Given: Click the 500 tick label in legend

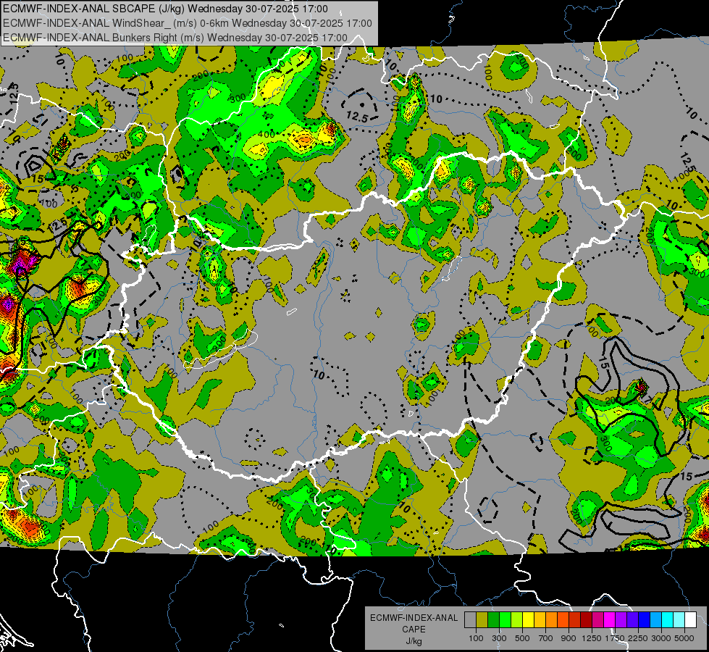Looking at the screenshot, I should (522, 638).
